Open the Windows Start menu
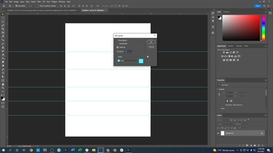The image size is (273, 153). [3, 150]
